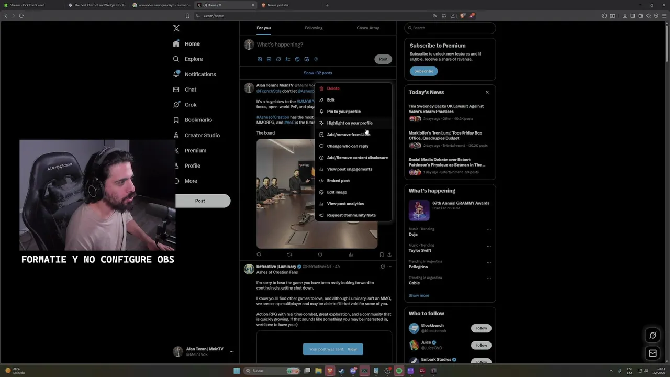Reload the page in browser toolbar
The width and height of the screenshot is (670, 377).
(21, 16)
